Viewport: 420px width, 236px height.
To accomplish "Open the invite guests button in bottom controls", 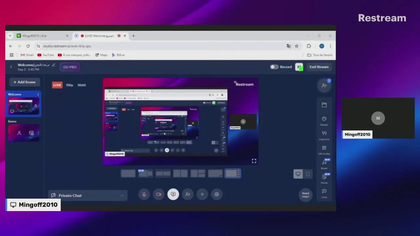I will point(188,194).
